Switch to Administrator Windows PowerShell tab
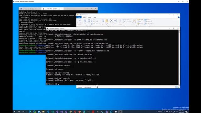This screenshot has width=201, height=113. point(30,9)
